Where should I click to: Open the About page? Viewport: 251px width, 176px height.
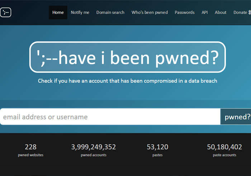point(221,13)
